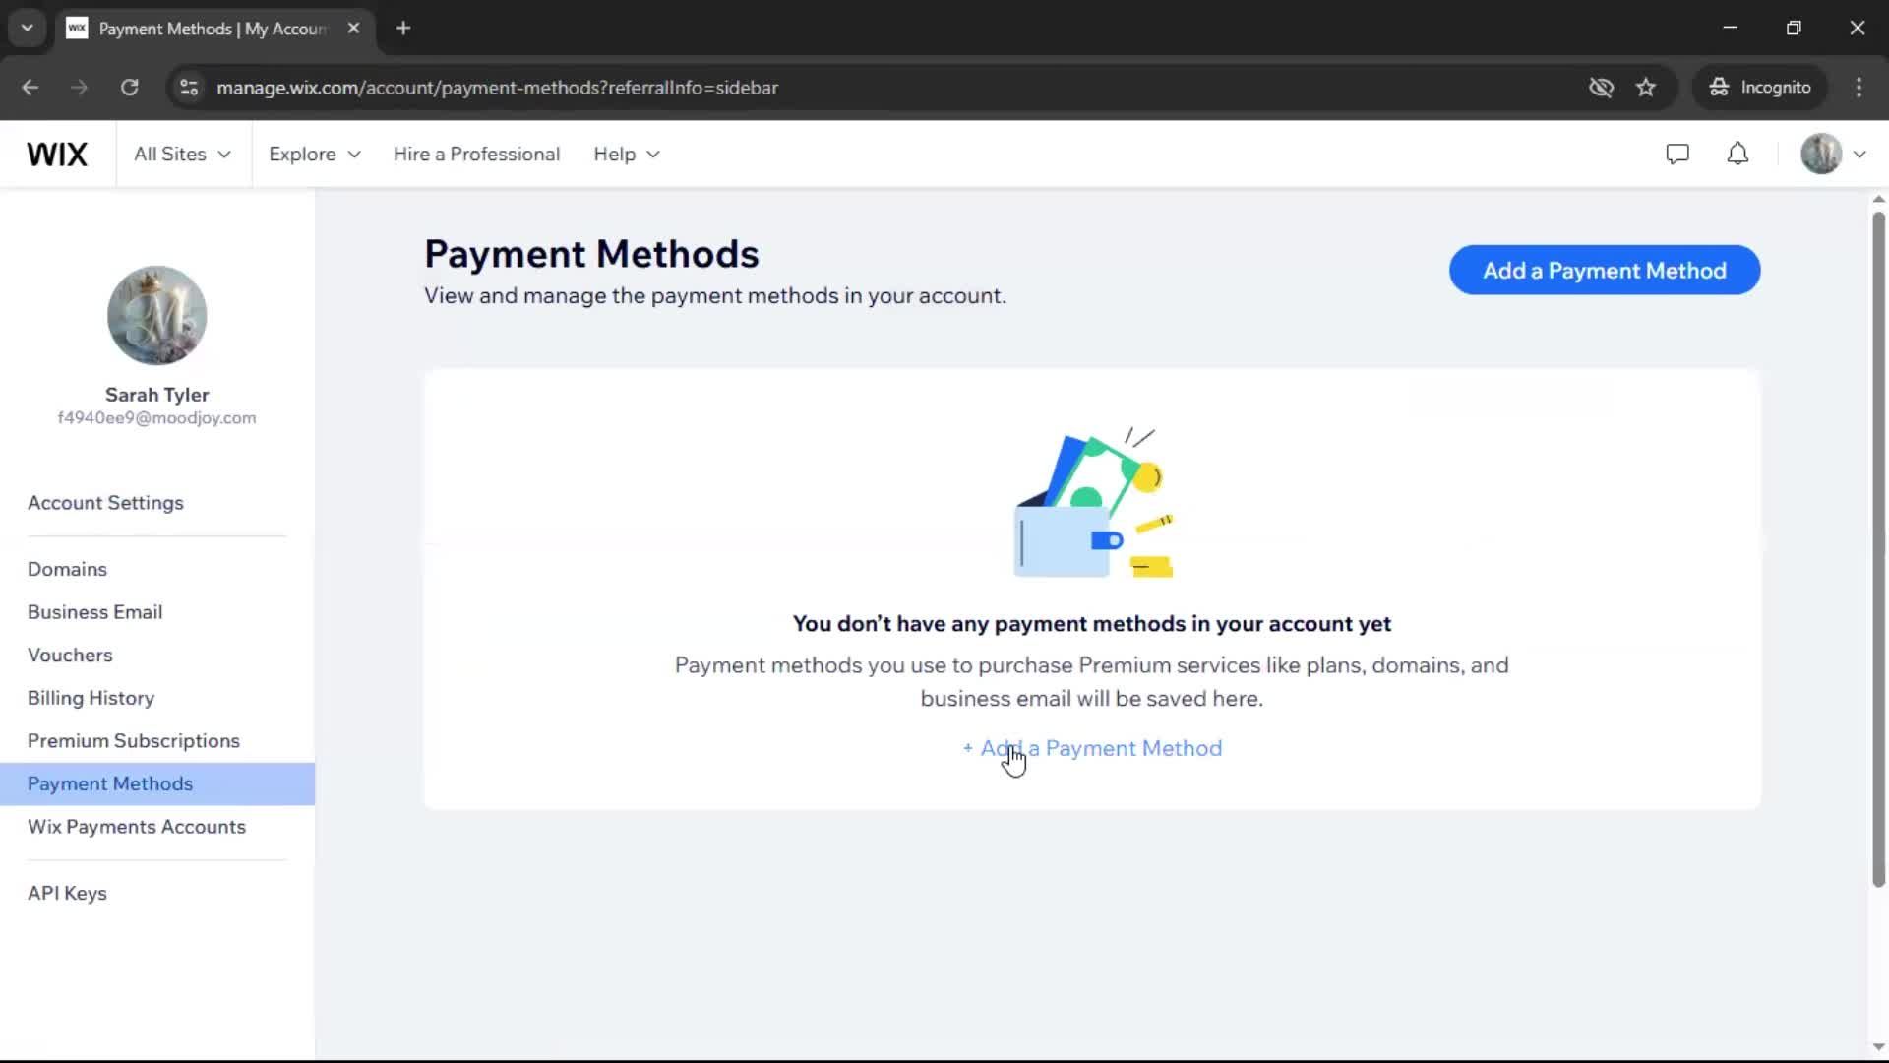Click the Payment Methods page heading
This screenshot has width=1889, height=1063.
(x=591, y=254)
